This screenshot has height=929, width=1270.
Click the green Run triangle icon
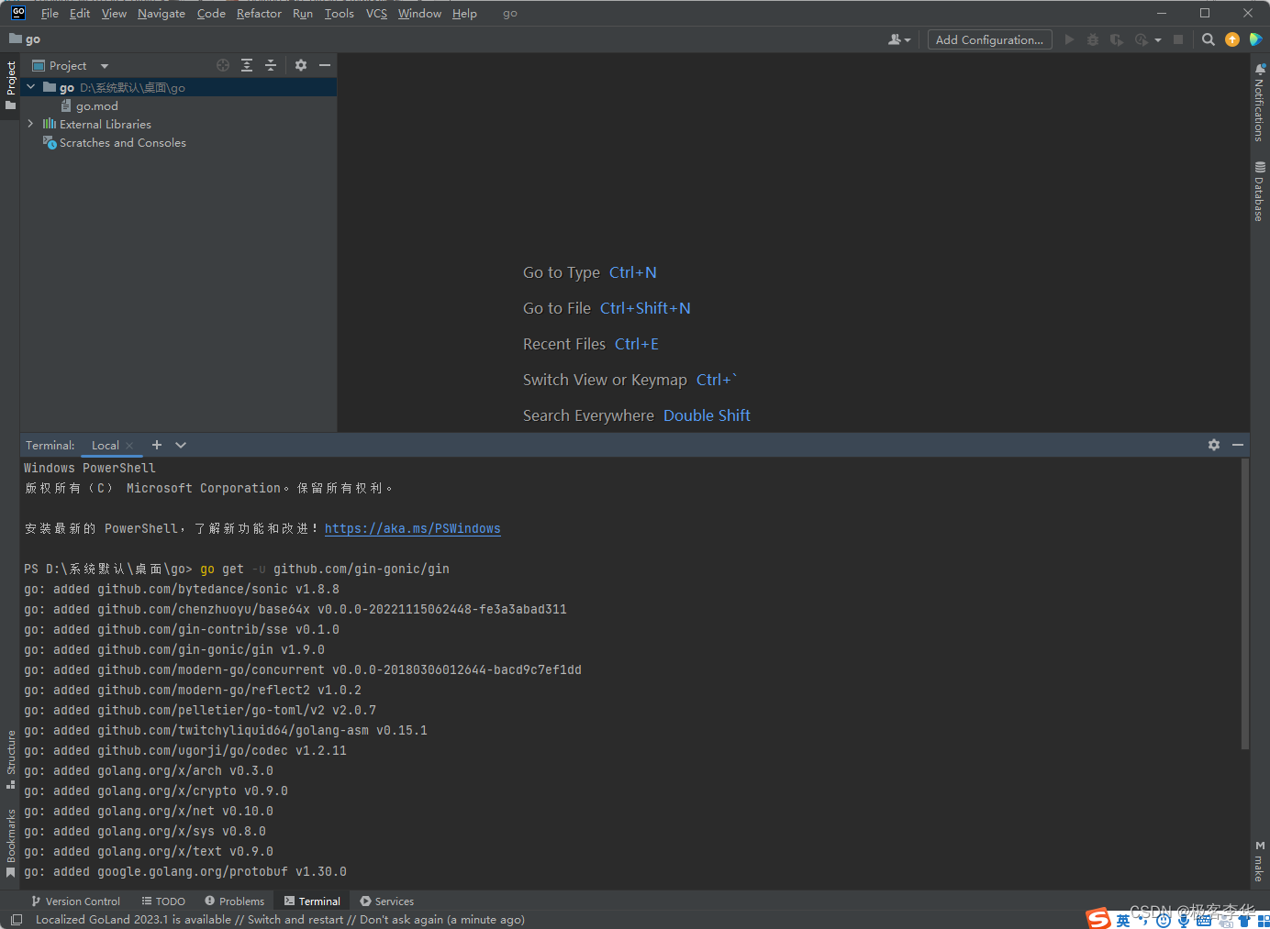pos(1069,39)
